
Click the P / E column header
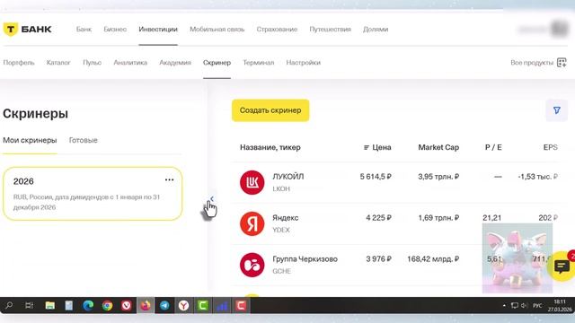coord(493,147)
